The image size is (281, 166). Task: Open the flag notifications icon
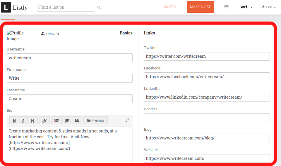click(x=226, y=7)
